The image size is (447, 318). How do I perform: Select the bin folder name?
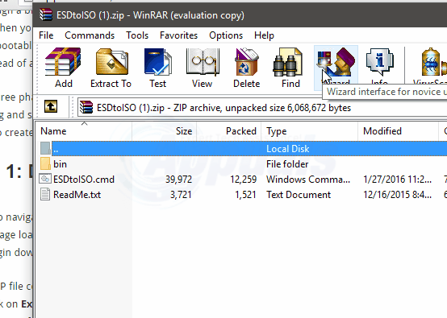click(x=60, y=164)
